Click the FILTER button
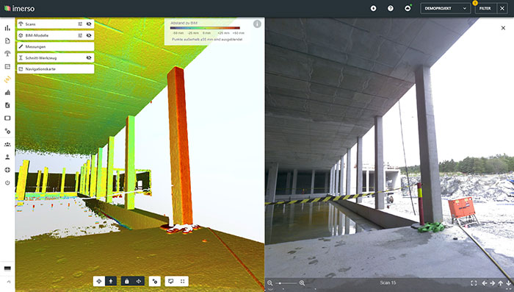The height and width of the screenshot is (292, 514). coord(485,9)
